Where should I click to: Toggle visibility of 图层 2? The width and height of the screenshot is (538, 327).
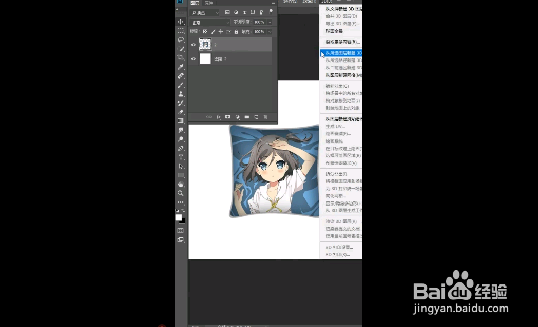click(193, 58)
